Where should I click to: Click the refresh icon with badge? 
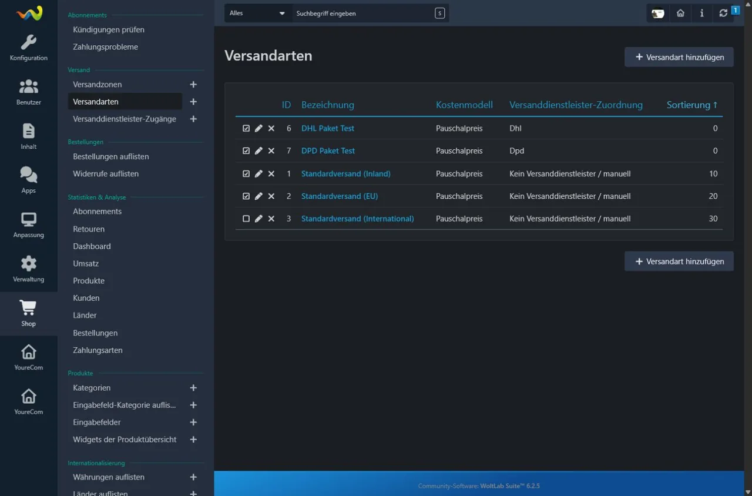click(x=723, y=13)
